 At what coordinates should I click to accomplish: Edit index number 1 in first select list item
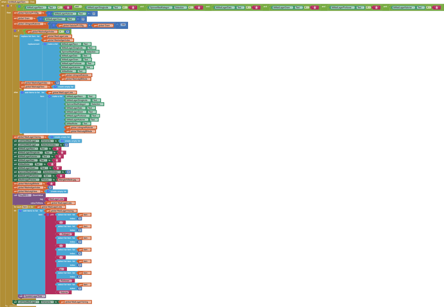pyautogui.click(x=80, y=219)
